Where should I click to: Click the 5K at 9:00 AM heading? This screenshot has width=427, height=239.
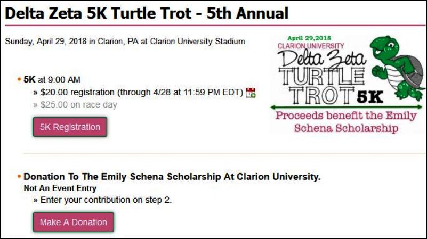click(x=52, y=80)
